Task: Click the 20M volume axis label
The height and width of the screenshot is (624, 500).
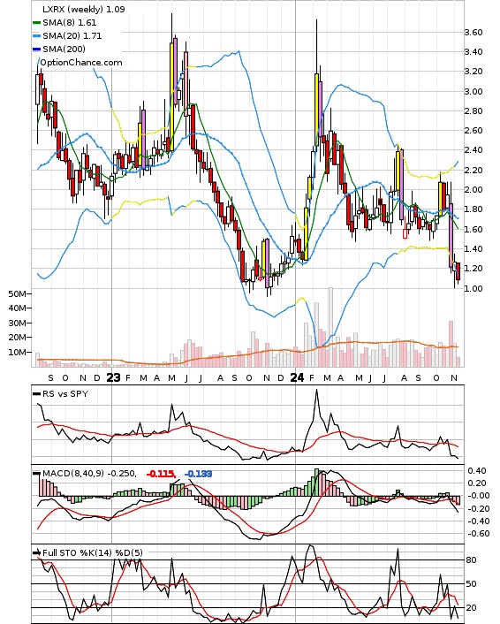Action: [17, 338]
